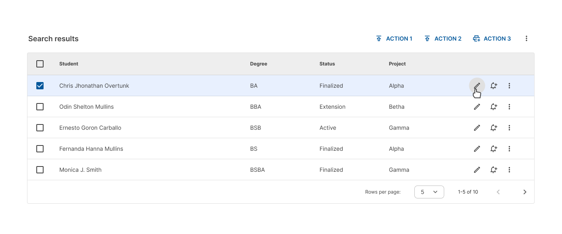The image size is (562, 234).
Task: Click the Student column header
Action: click(x=69, y=64)
